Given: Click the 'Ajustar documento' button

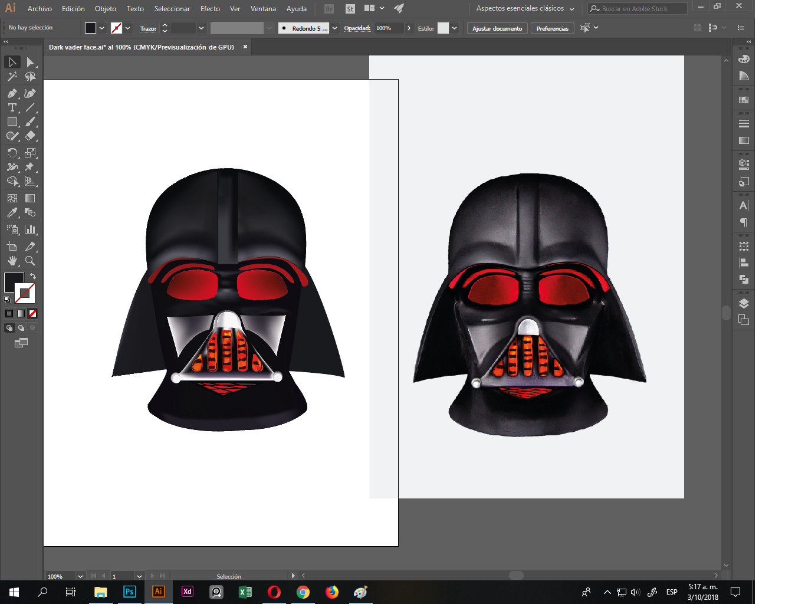Looking at the screenshot, I should [497, 28].
